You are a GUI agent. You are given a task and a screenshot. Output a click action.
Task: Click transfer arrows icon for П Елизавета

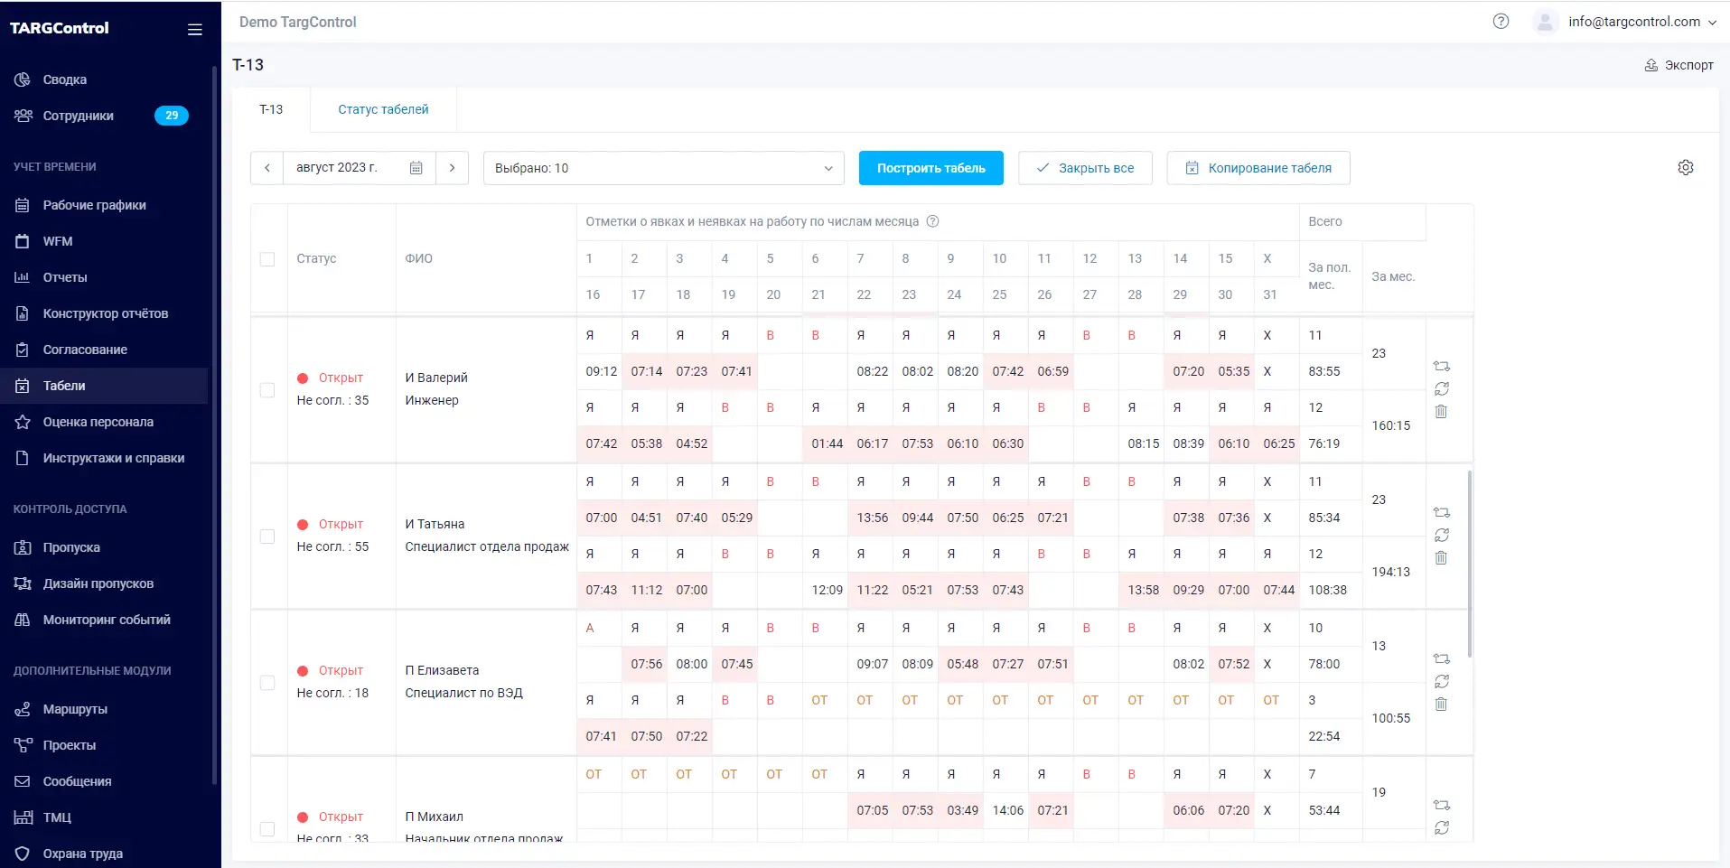coord(1442,658)
